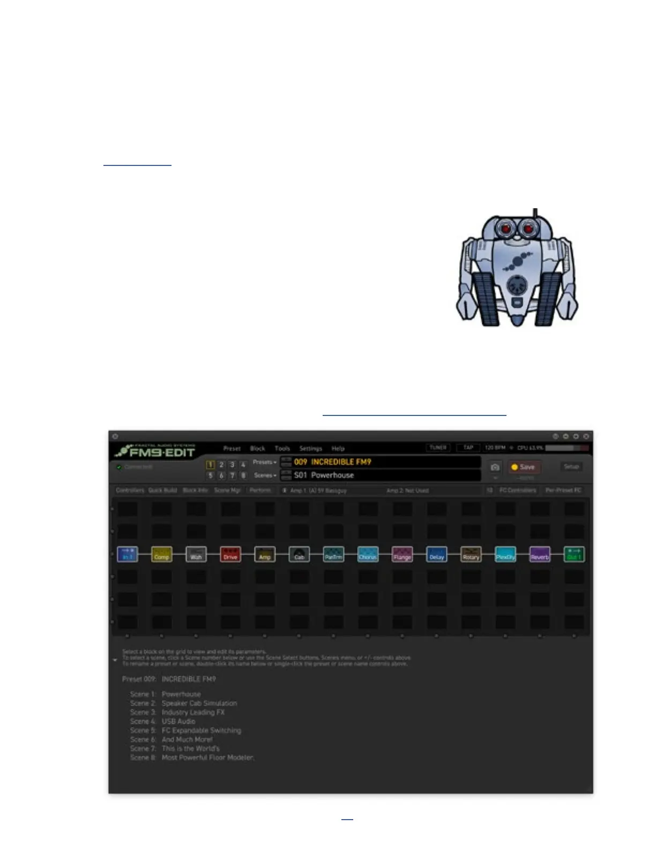
Task: Switch to scene 7 button
Action: pos(232,475)
